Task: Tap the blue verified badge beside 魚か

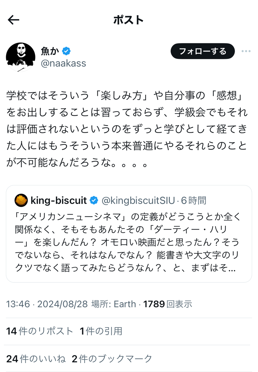Action: (66, 51)
